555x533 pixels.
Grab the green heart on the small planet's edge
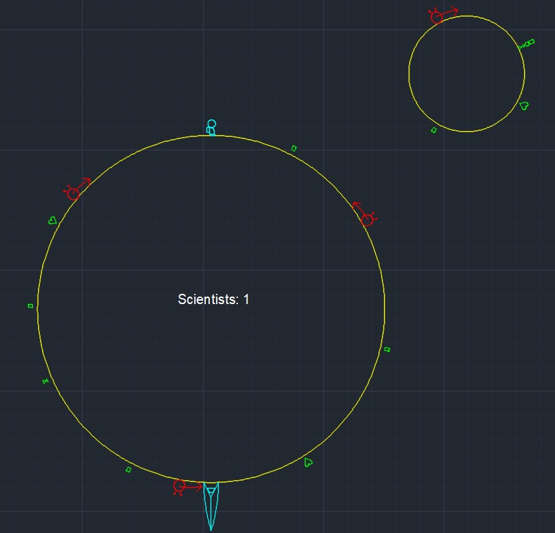tap(524, 107)
